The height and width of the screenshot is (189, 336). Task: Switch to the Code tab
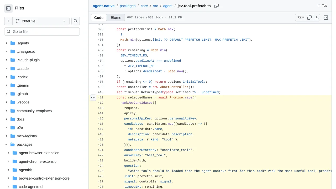pyautogui.click(x=99, y=18)
